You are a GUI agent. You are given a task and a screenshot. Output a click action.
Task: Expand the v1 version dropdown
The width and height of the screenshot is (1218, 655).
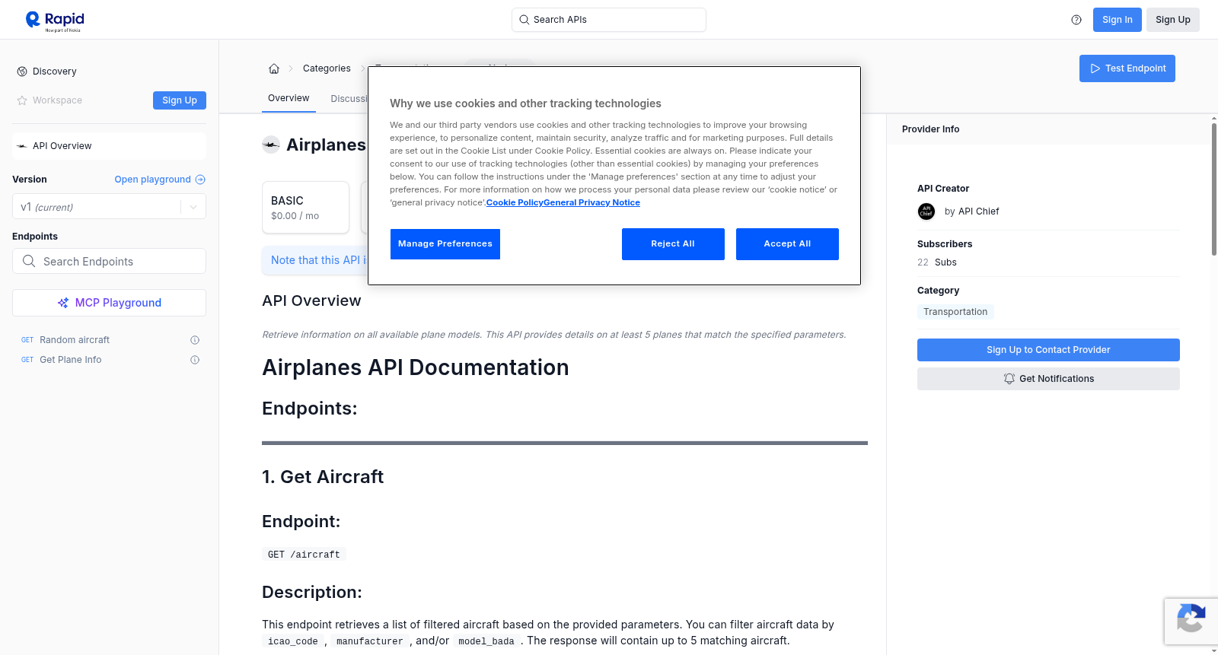[x=193, y=207]
